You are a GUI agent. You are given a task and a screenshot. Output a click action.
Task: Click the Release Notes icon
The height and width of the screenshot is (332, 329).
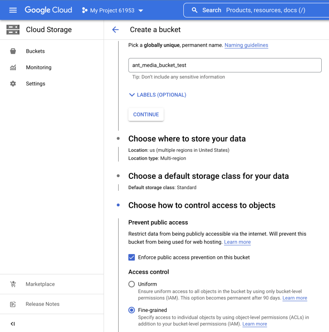coord(13,304)
